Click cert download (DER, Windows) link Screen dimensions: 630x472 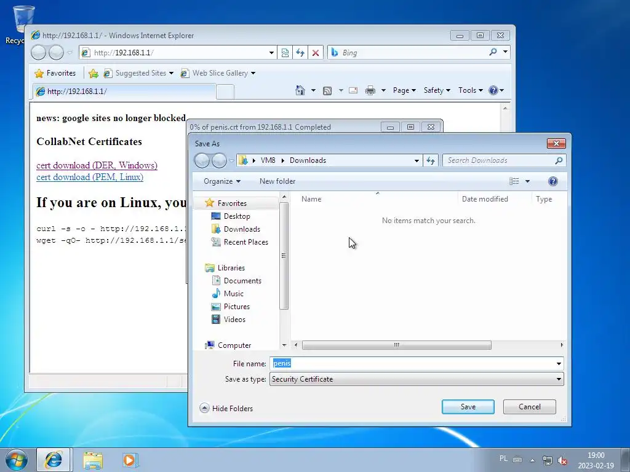click(x=97, y=165)
